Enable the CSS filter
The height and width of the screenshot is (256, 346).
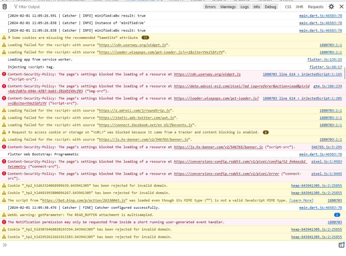click(288, 7)
